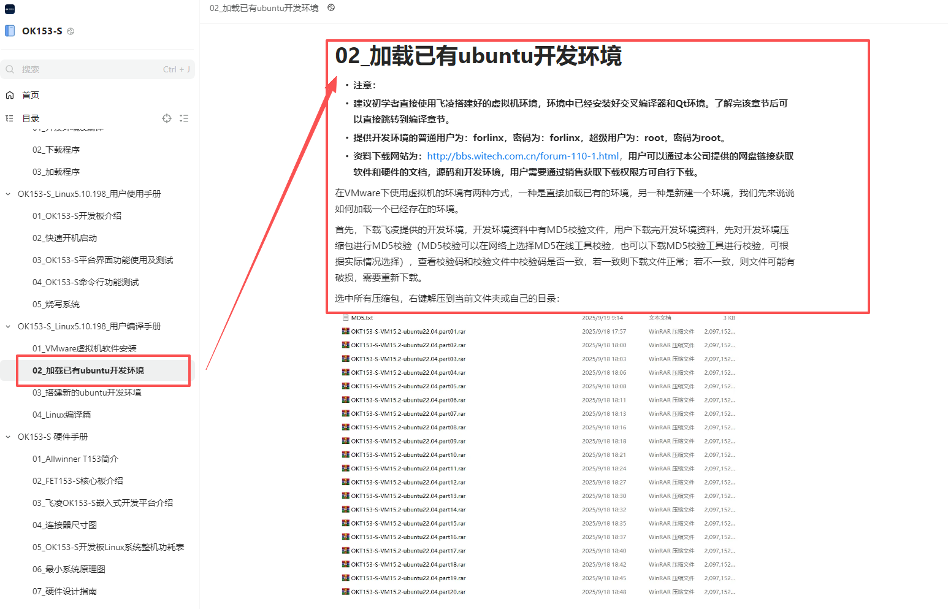Image resolution: width=948 pixels, height=609 pixels.
Task: Click the magnifier icon in the search bar
Action: (x=10, y=69)
